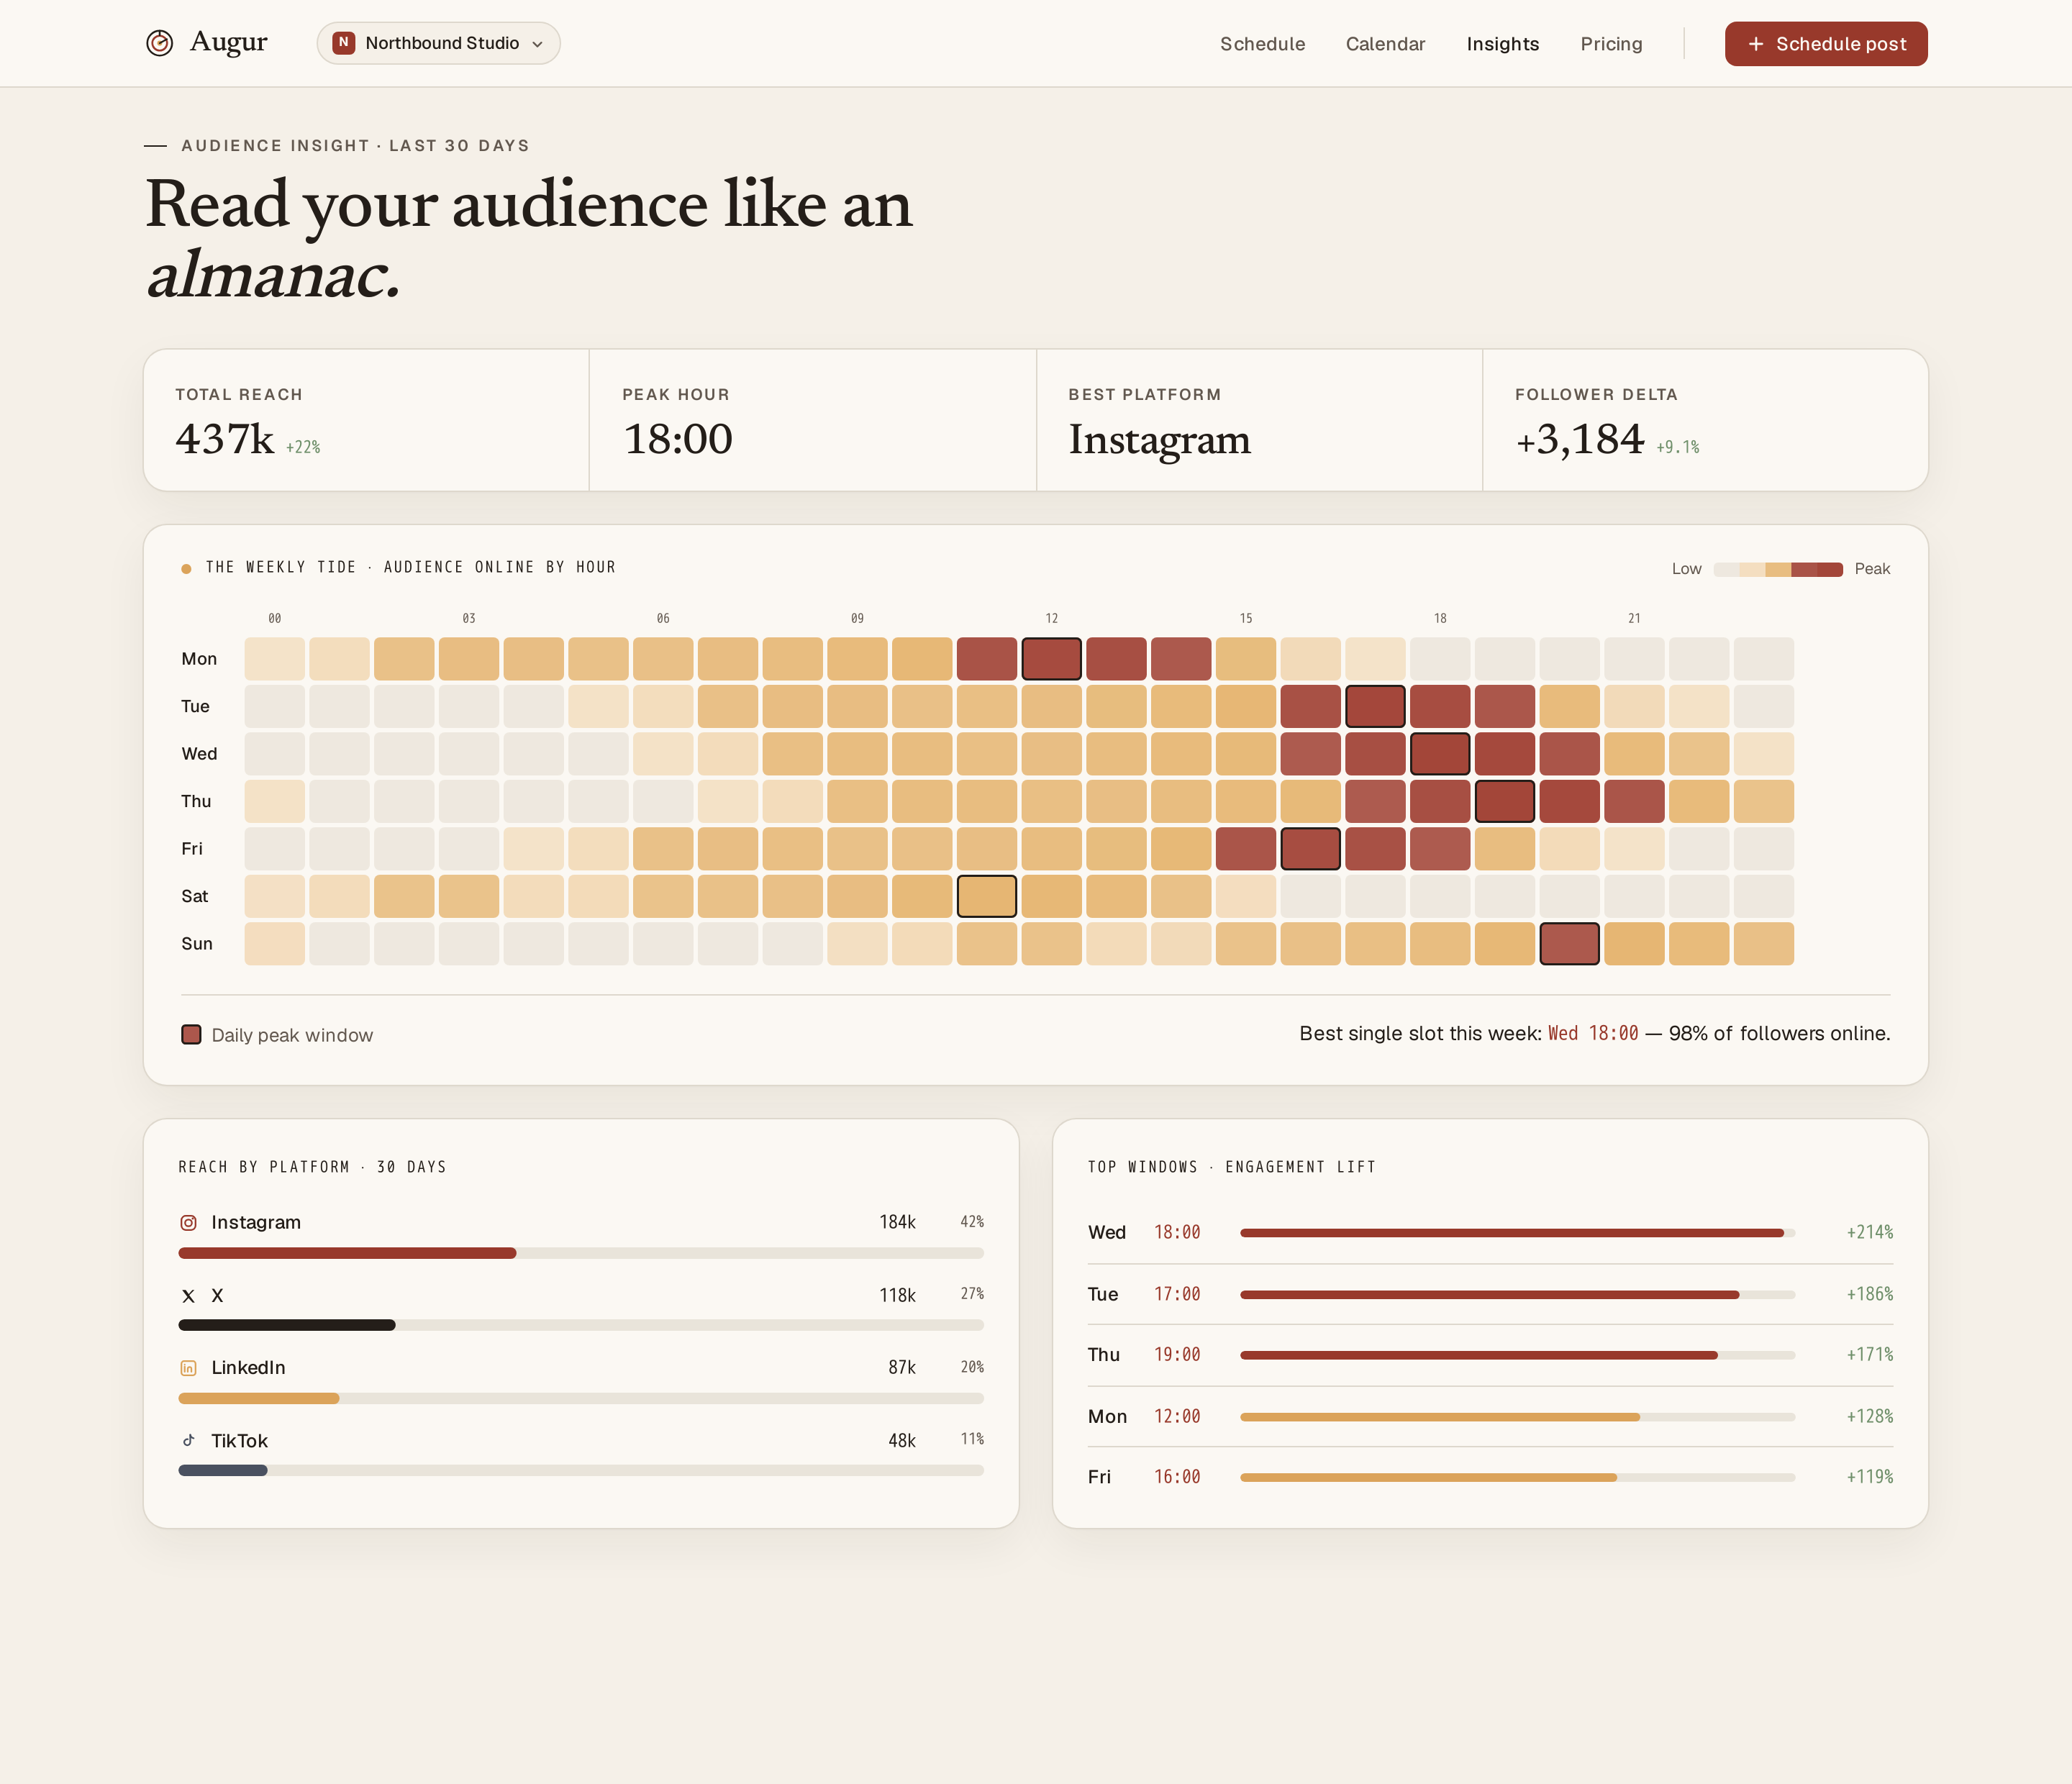
Task: Click the LinkedIn reach progress bar
Action: pyautogui.click(x=581, y=1398)
